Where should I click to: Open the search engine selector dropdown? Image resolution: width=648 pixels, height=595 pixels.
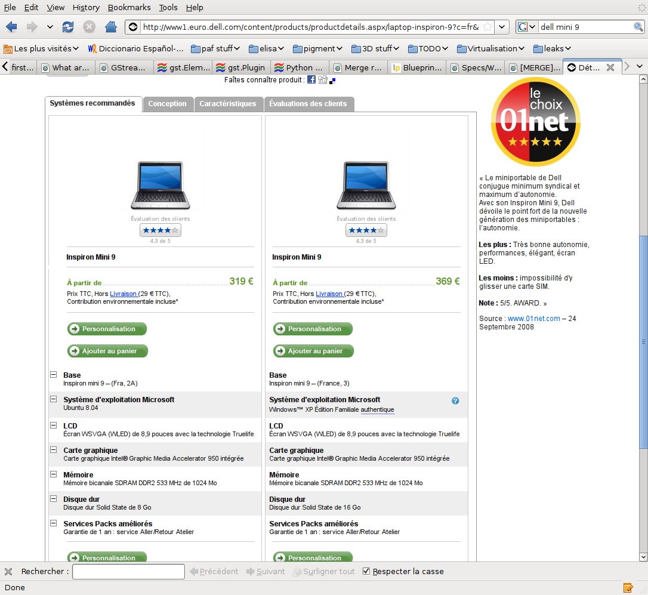tap(526, 27)
